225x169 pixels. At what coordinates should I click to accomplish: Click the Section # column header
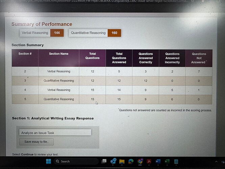25,54
